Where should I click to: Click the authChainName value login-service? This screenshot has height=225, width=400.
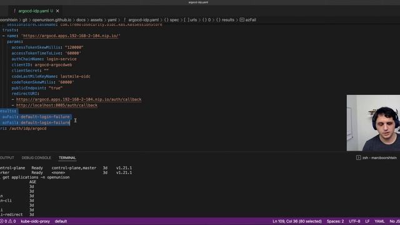(x=61, y=59)
